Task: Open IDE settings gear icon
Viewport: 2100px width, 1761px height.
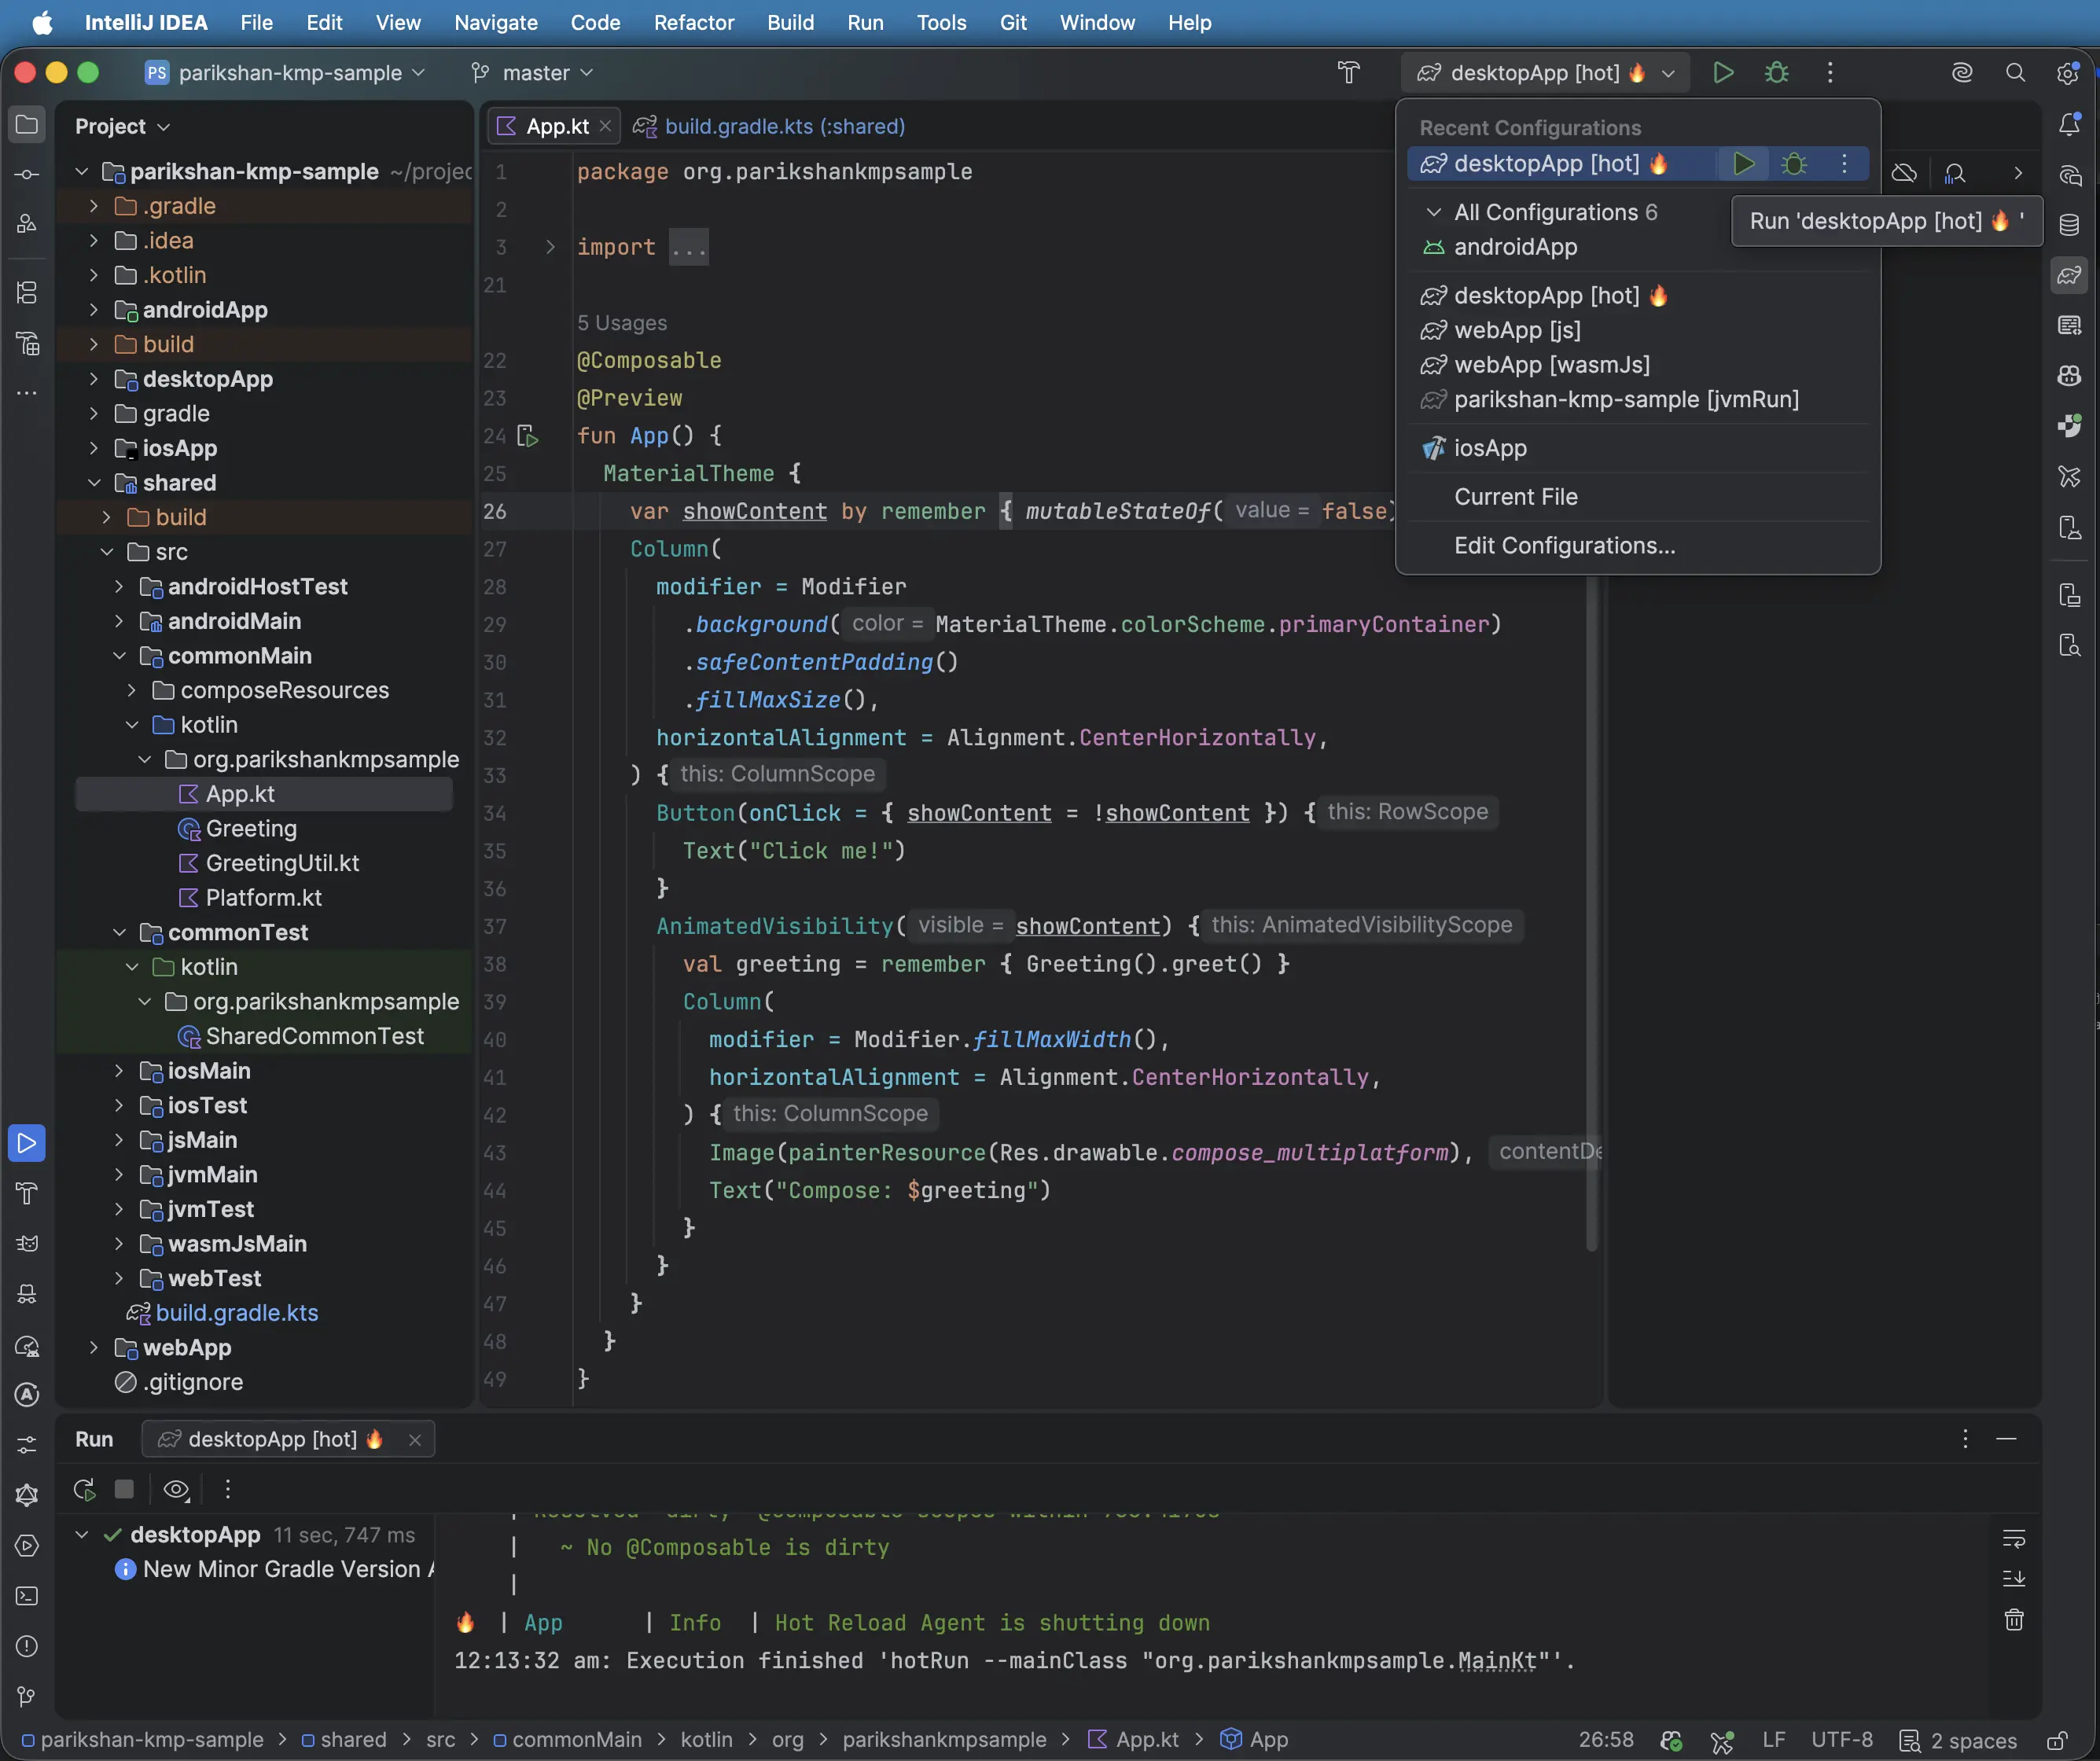Action: tap(2067, 72)
